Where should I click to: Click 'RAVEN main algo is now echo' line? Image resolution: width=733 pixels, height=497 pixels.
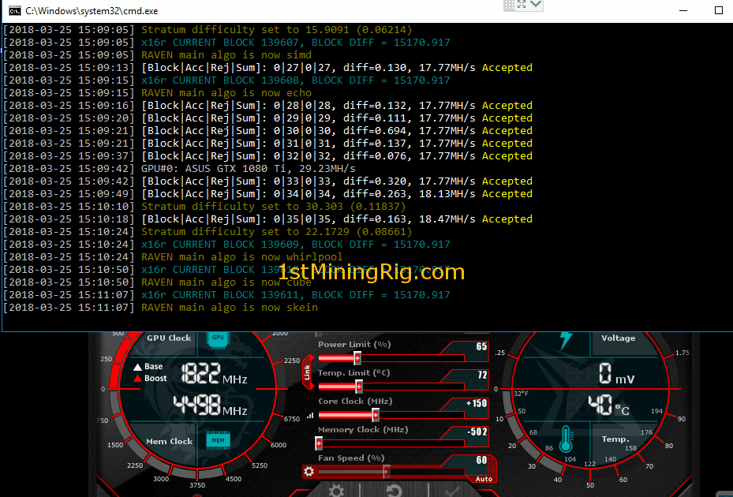158,93
